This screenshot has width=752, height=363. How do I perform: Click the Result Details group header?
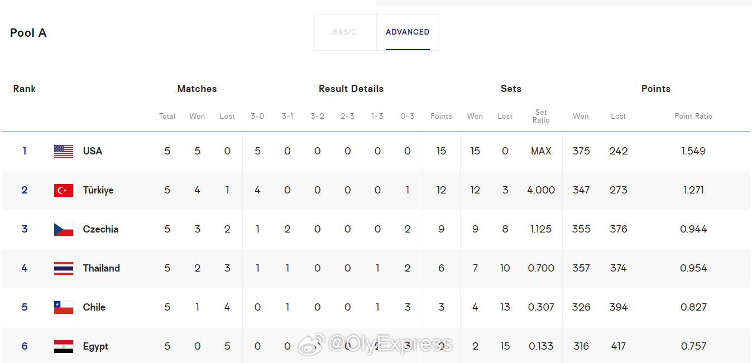[x=351, y=89]
